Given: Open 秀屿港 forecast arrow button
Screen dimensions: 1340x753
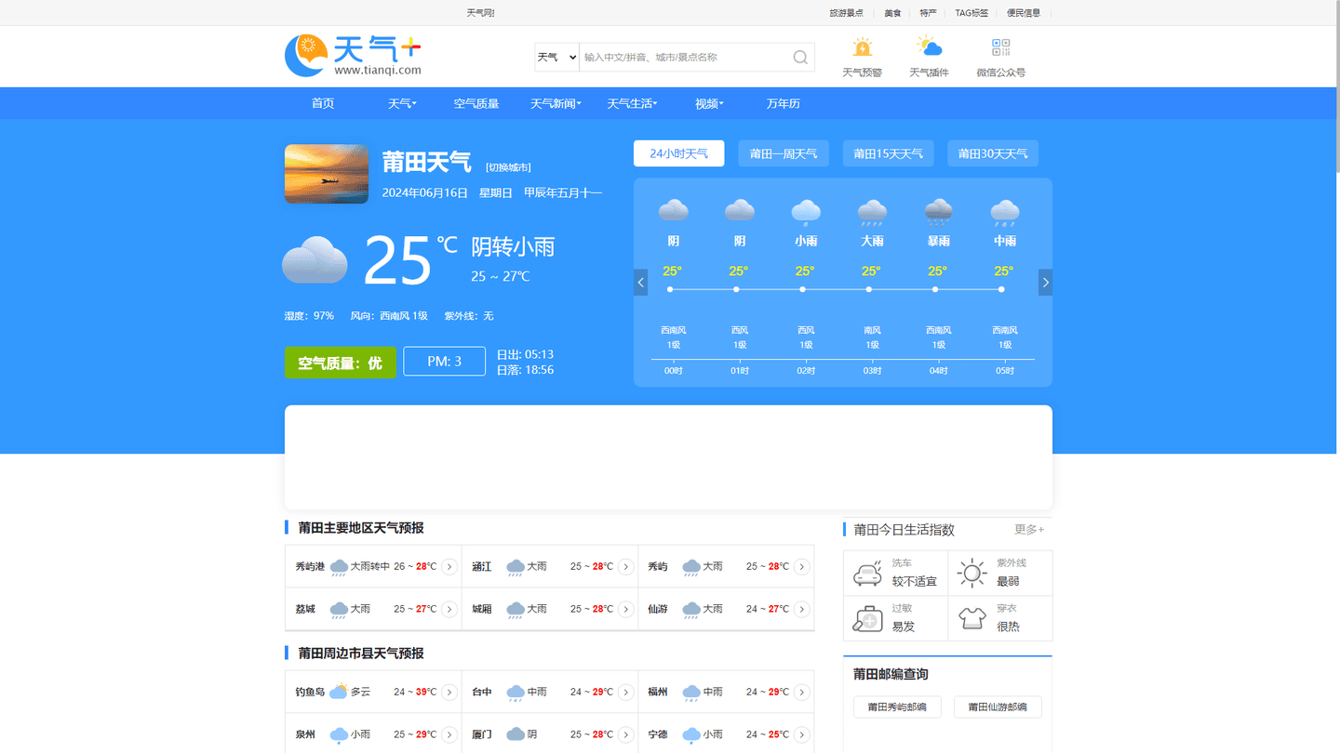Looking at the screenshot, I should (x=449, y=567).
